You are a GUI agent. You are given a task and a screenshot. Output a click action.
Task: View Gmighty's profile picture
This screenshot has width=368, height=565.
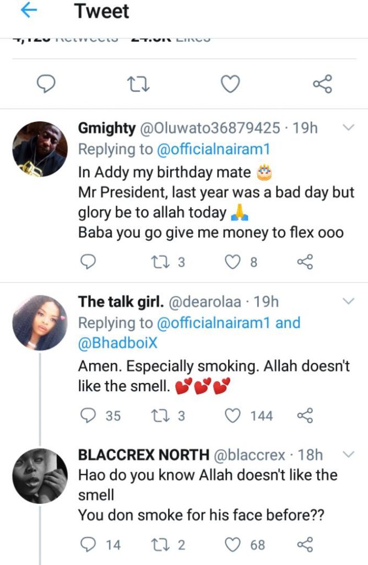tap(40, 148)
